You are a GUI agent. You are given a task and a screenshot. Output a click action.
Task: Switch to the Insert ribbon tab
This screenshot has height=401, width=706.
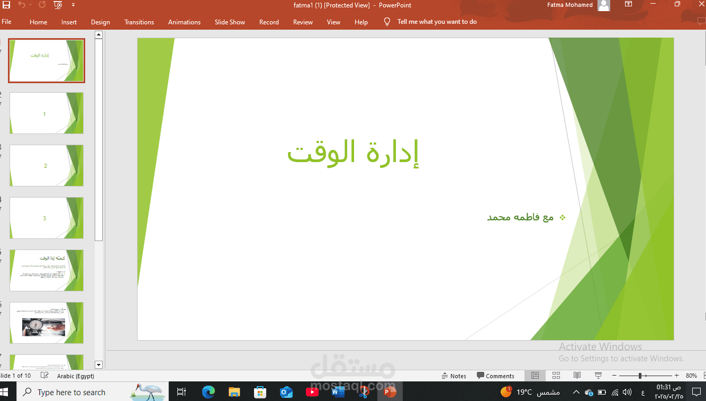pos(69,22)
